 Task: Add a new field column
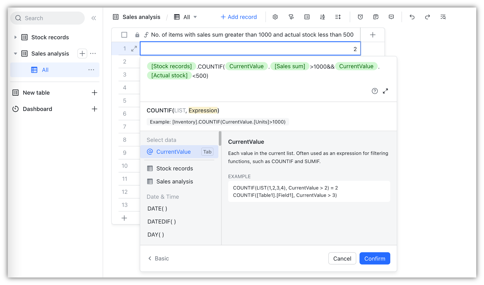tap(373, 35)
